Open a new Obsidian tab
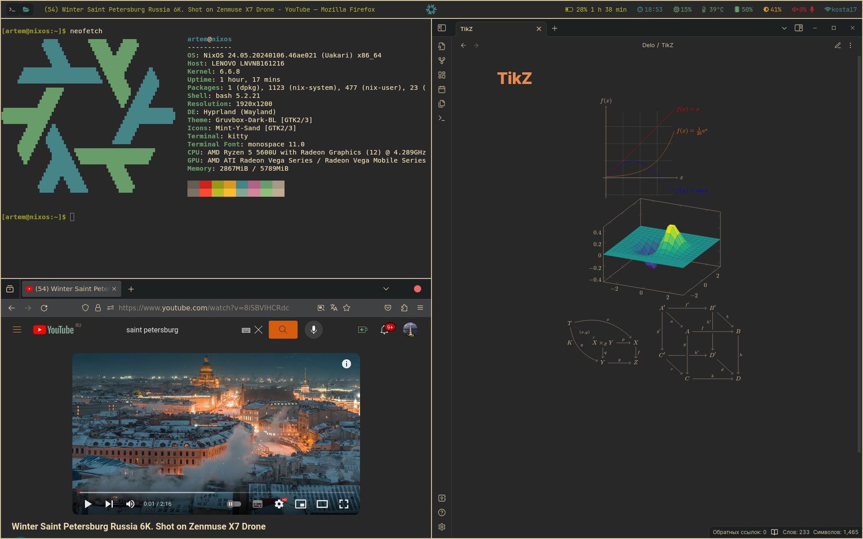This screenshot has width=863, height=539. click(555, 28)
